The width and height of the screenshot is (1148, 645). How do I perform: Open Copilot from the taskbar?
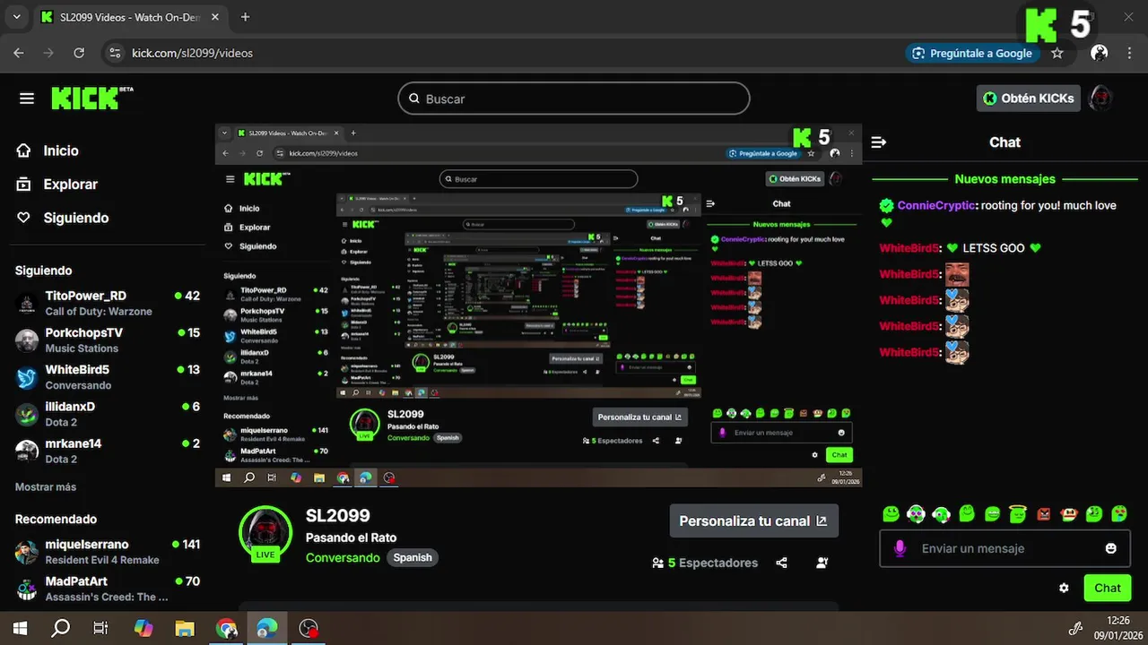[143, 628]
